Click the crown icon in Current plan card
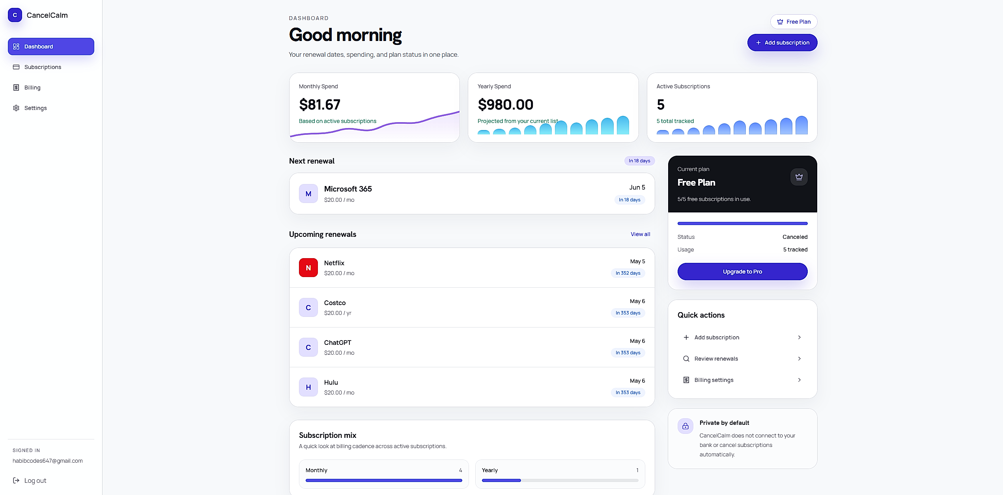 point(799,177)
